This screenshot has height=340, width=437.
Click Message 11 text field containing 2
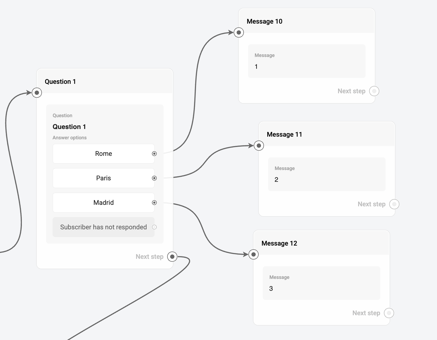[327, 174]
